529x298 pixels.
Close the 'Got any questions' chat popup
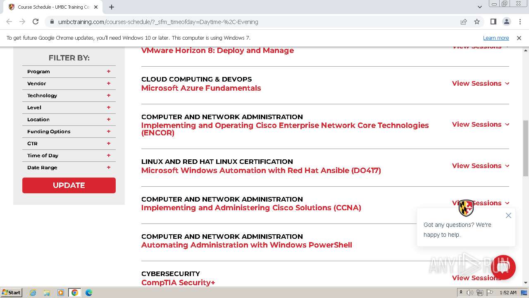tap(508, 215)
